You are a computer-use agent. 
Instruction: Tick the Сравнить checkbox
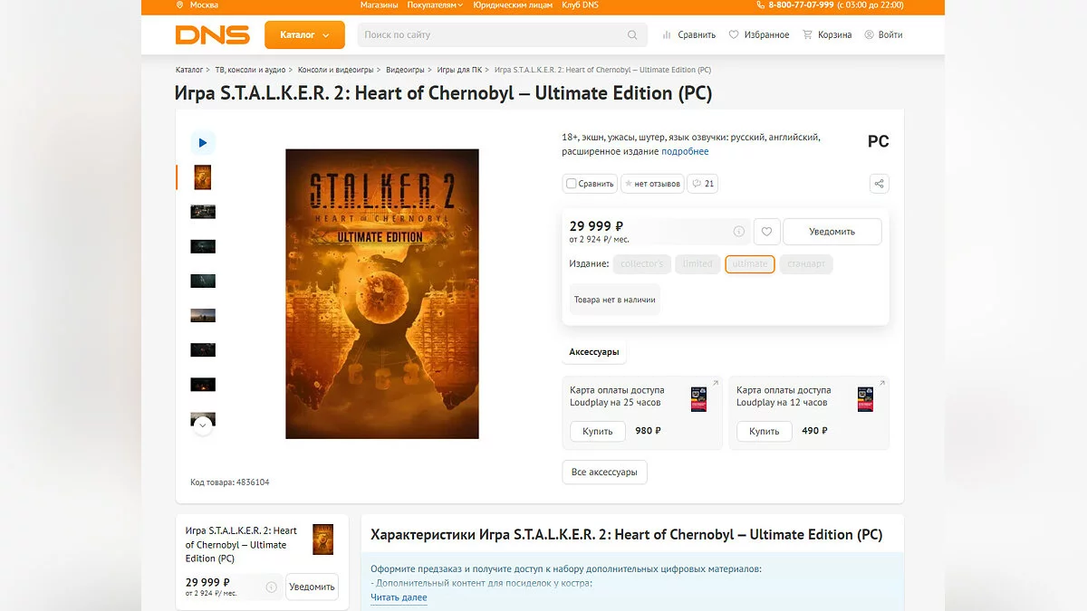(x=572, y=184)
